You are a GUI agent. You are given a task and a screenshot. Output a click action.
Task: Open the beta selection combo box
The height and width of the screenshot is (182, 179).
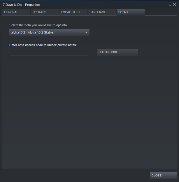pyautogui.click(x=49, y=32)
